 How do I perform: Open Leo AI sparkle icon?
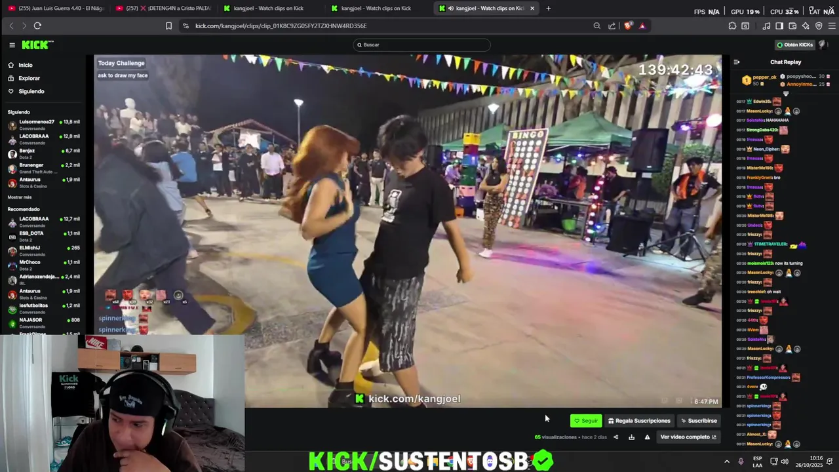pos(806,26)
